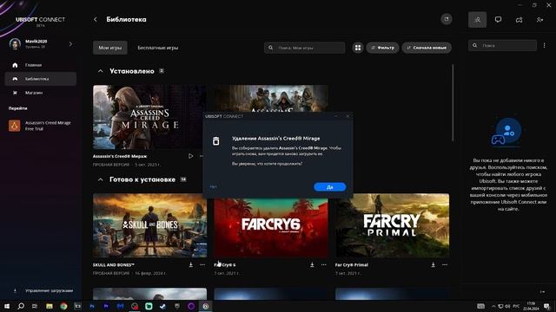The height and width of the screenshot is (312, 556).
Task: Open the Far Cry 6 cover thumbnail
Action: click(x=271, y=228)
